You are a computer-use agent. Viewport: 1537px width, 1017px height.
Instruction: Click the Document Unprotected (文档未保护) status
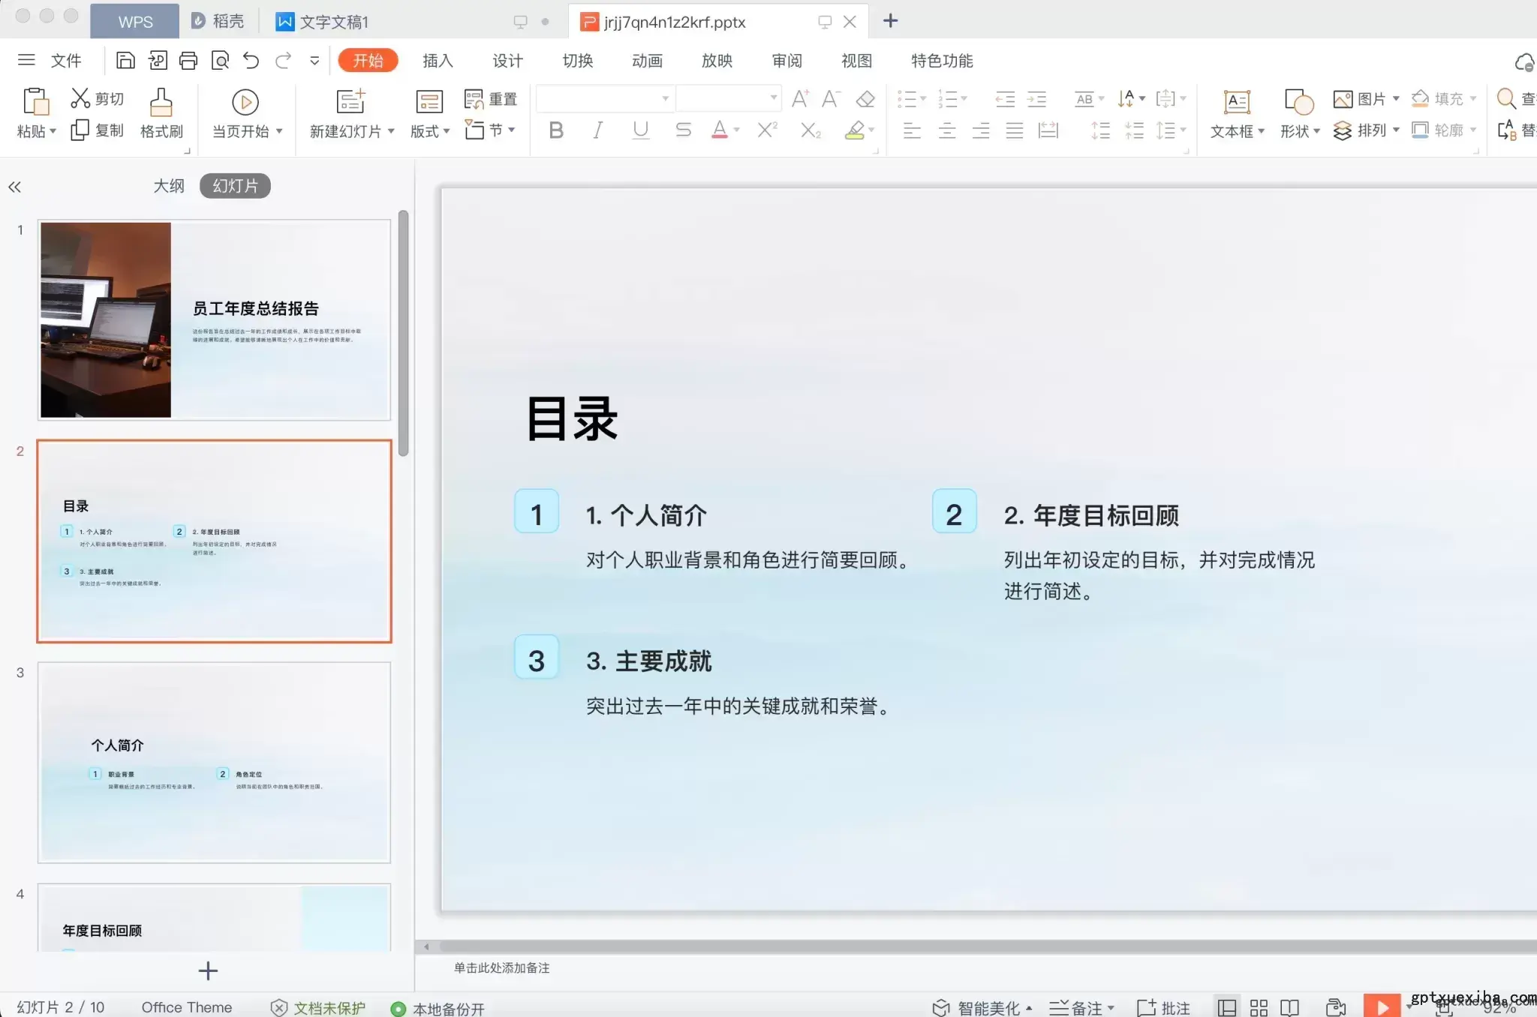tap(318, 1008)
